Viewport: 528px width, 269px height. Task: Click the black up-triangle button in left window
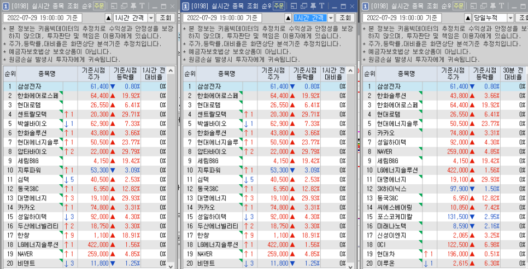coord(108,18)
